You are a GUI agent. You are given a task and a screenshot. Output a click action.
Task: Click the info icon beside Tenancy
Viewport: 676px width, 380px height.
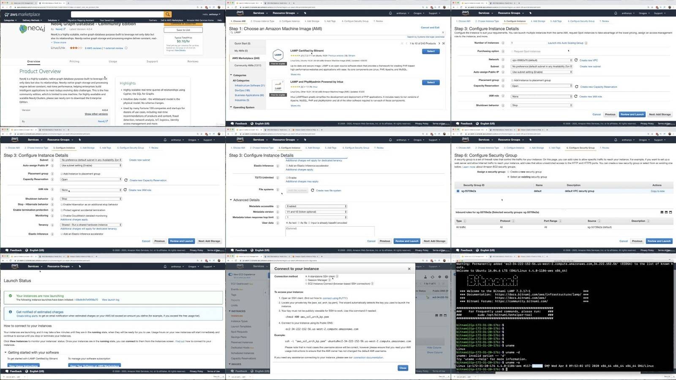(x=52, y=225)
